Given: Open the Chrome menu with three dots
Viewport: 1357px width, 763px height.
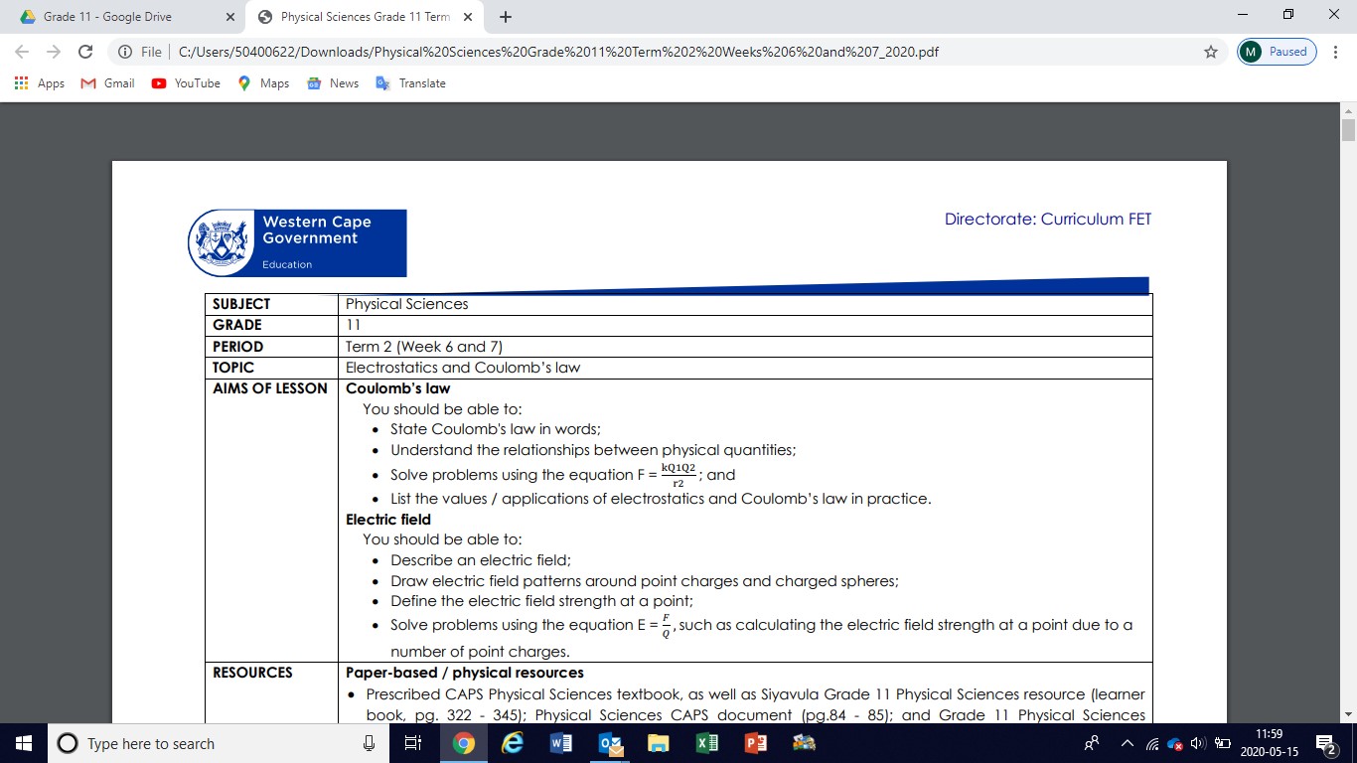Looking at the screenshot, I should 1337,52.
